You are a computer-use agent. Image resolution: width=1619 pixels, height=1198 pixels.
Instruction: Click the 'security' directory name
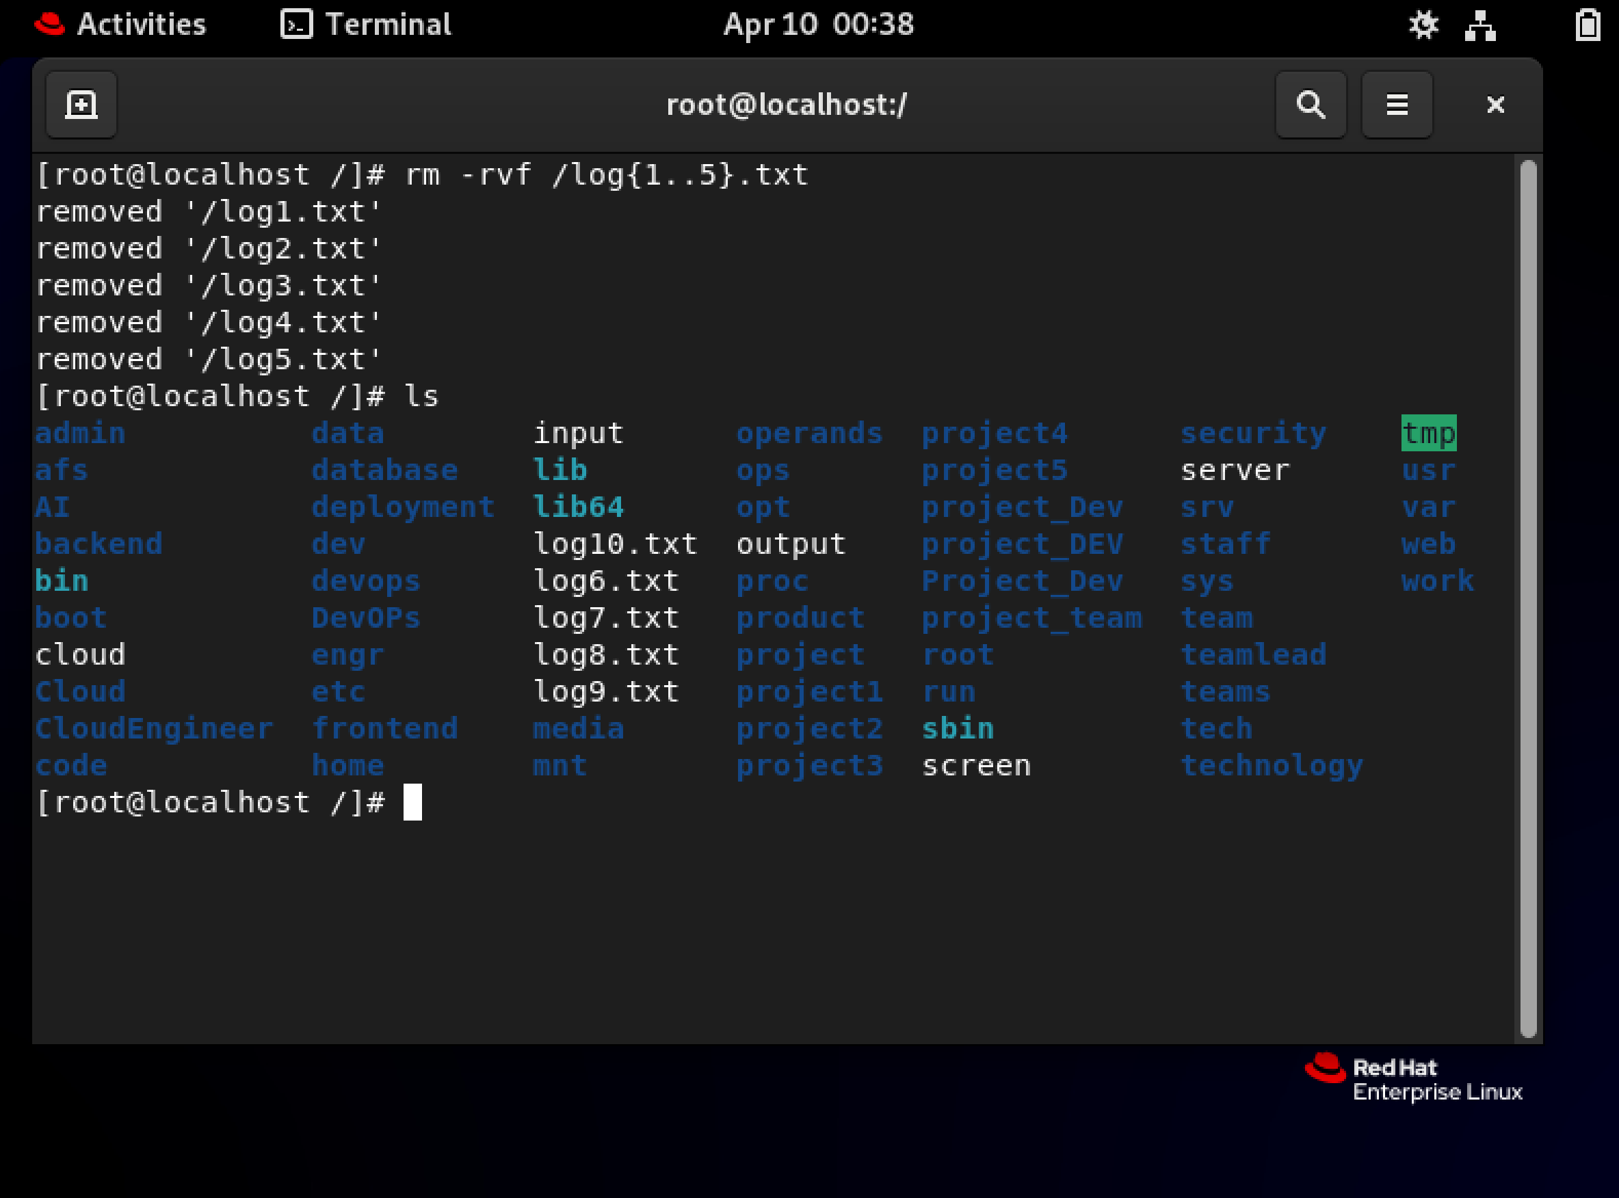point(1252,434)
